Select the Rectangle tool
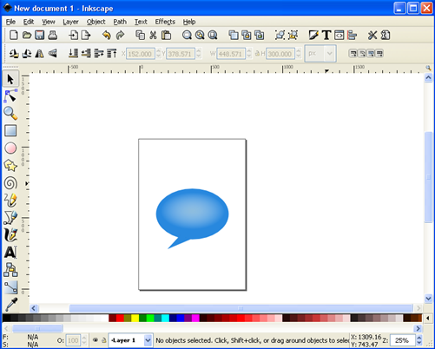The width and height of the screenshot is (435, 349). click(10, 131)
